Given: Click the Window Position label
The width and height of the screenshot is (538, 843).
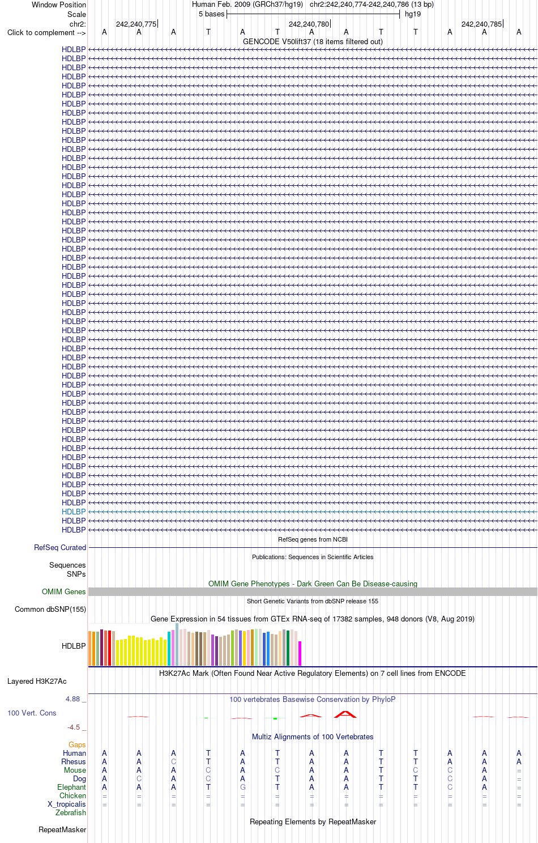Looking at the screenshot, I should (59, 5).
